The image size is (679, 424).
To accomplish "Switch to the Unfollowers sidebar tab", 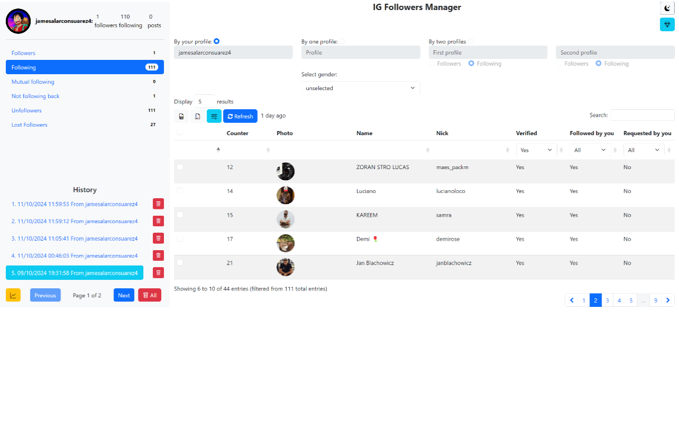I will tap(26, 110).
